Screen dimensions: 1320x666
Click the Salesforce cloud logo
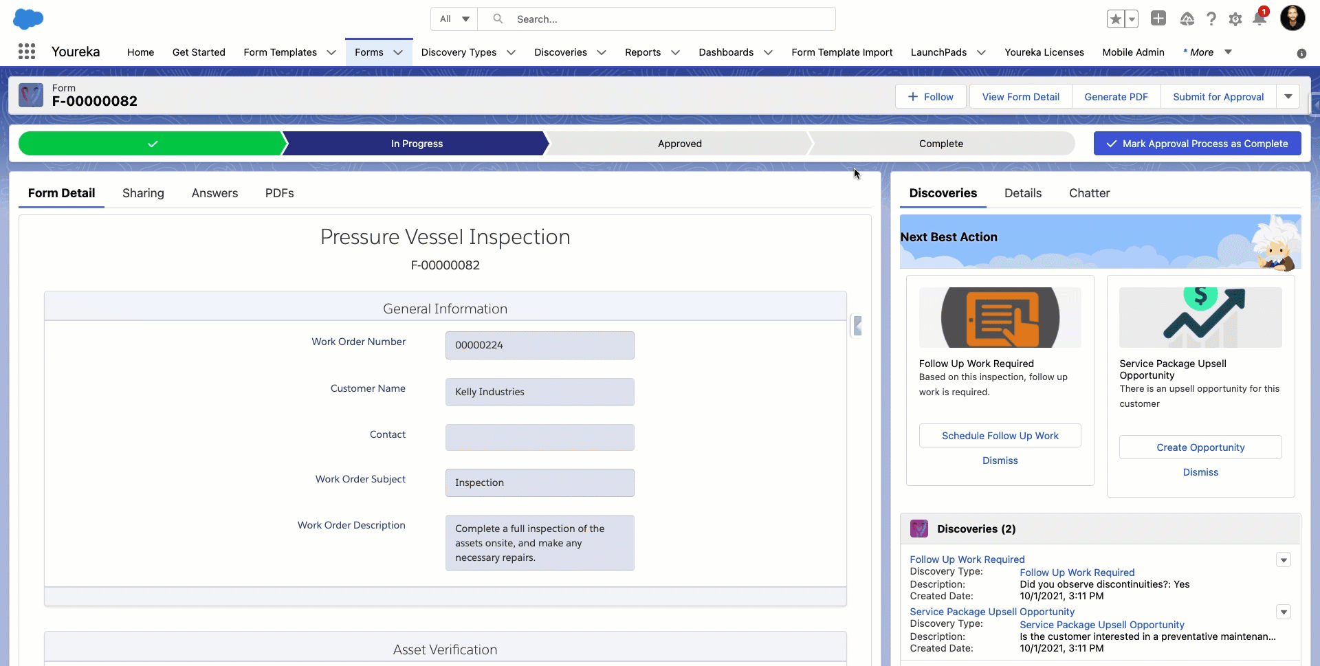[x=28, y=19]
